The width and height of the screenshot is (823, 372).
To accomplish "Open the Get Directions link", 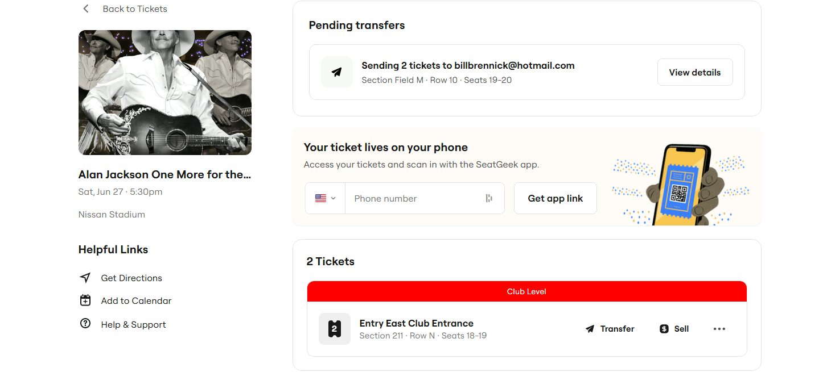I will [131, 278].
